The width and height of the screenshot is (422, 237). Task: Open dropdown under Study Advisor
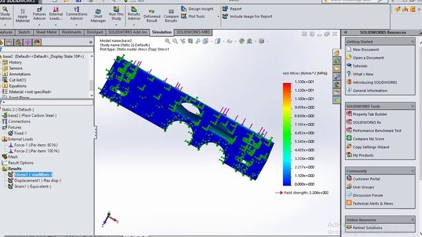tap(5, 25)
